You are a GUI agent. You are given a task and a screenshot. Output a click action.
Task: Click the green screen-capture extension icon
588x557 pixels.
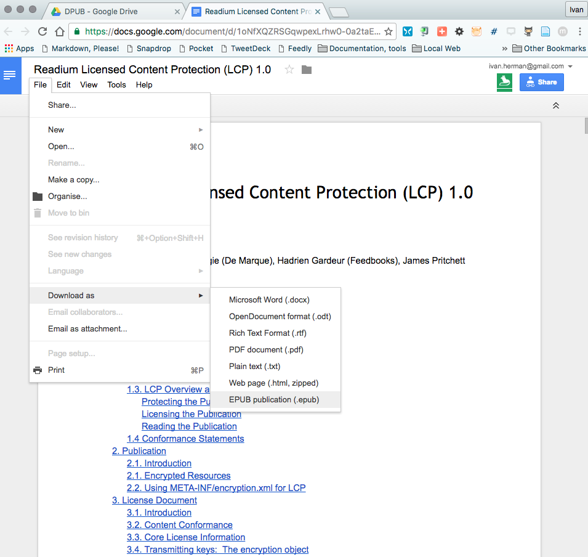click(424, 31)
